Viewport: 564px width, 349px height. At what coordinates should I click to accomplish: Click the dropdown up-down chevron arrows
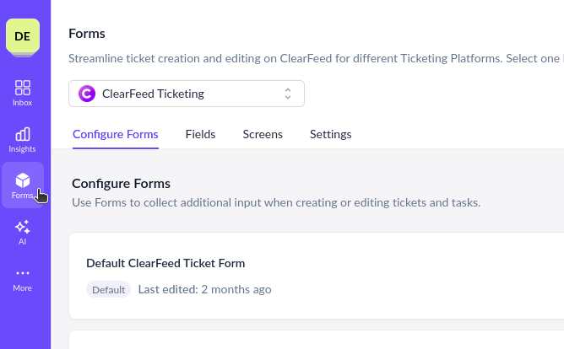tap(288, 94)
